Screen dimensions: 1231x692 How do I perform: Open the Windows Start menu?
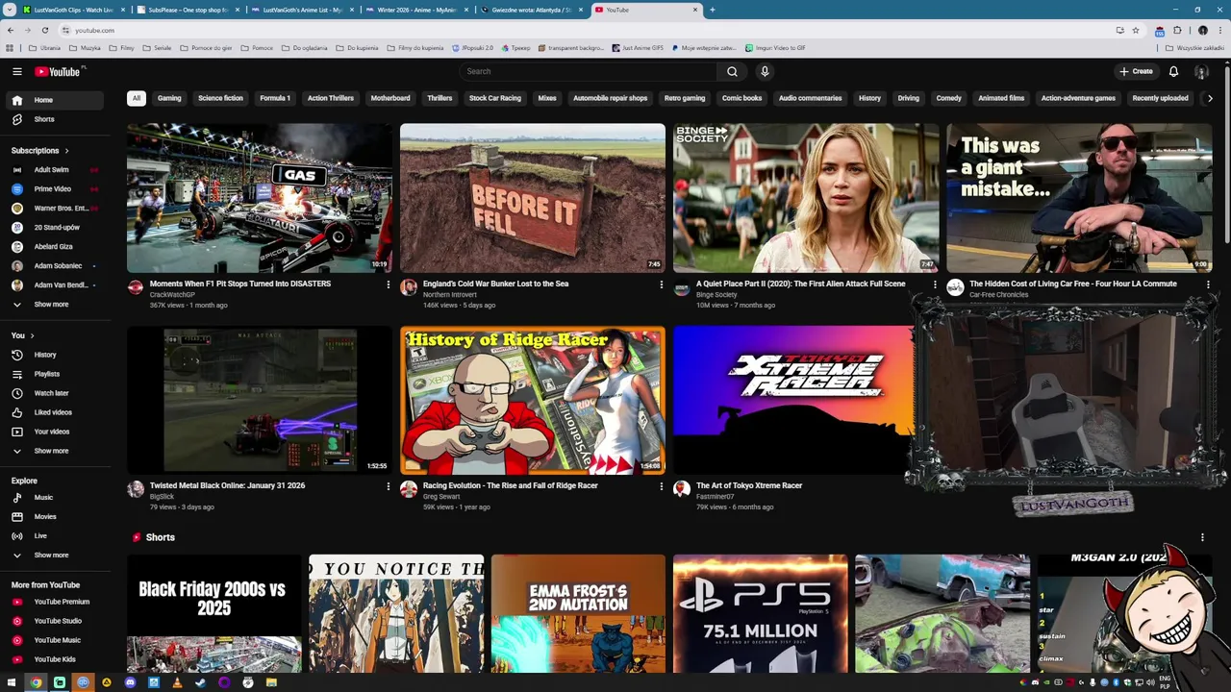coord(13,682)
